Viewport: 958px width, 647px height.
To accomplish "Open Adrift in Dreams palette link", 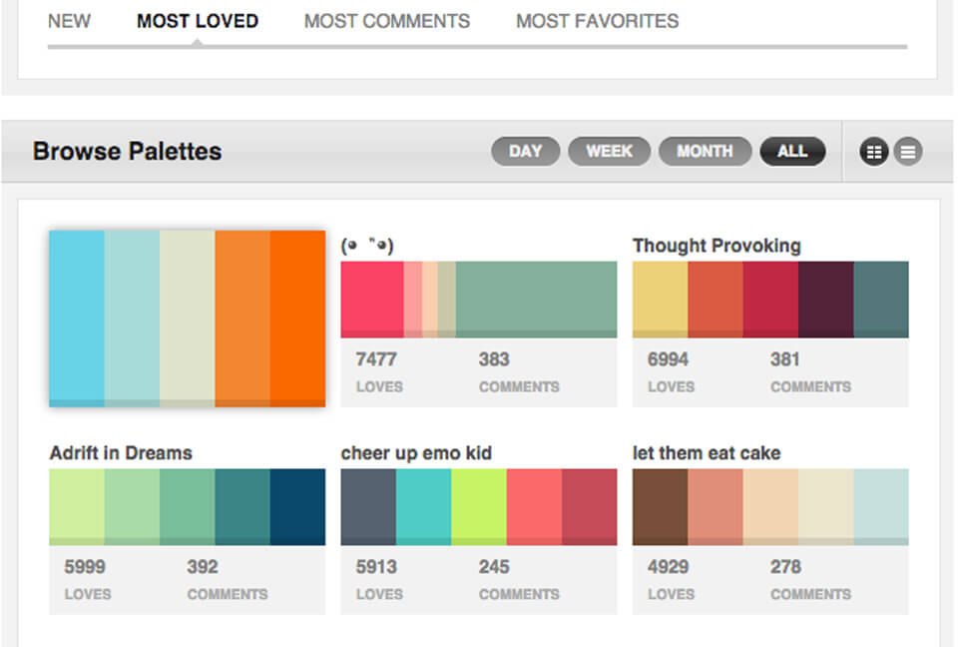I will (121, 453).
